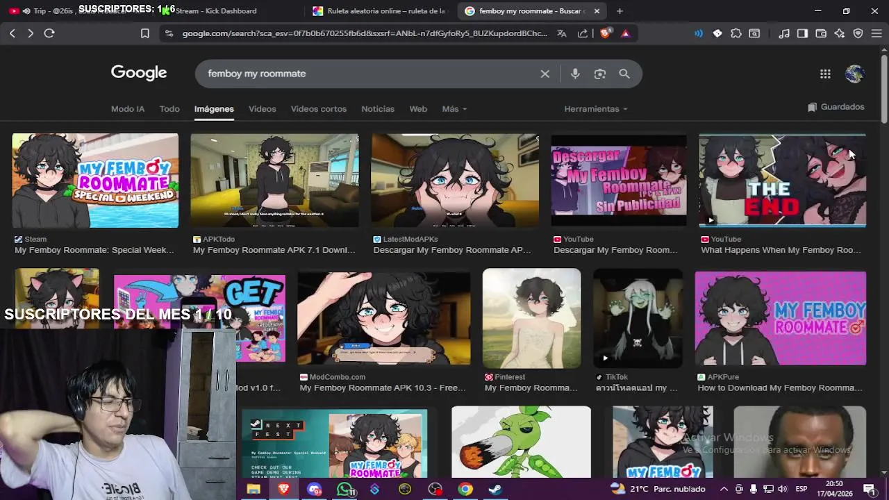Toggle the browser sidebar panel
Screen dimensions: 889x500
pos(803,33)
